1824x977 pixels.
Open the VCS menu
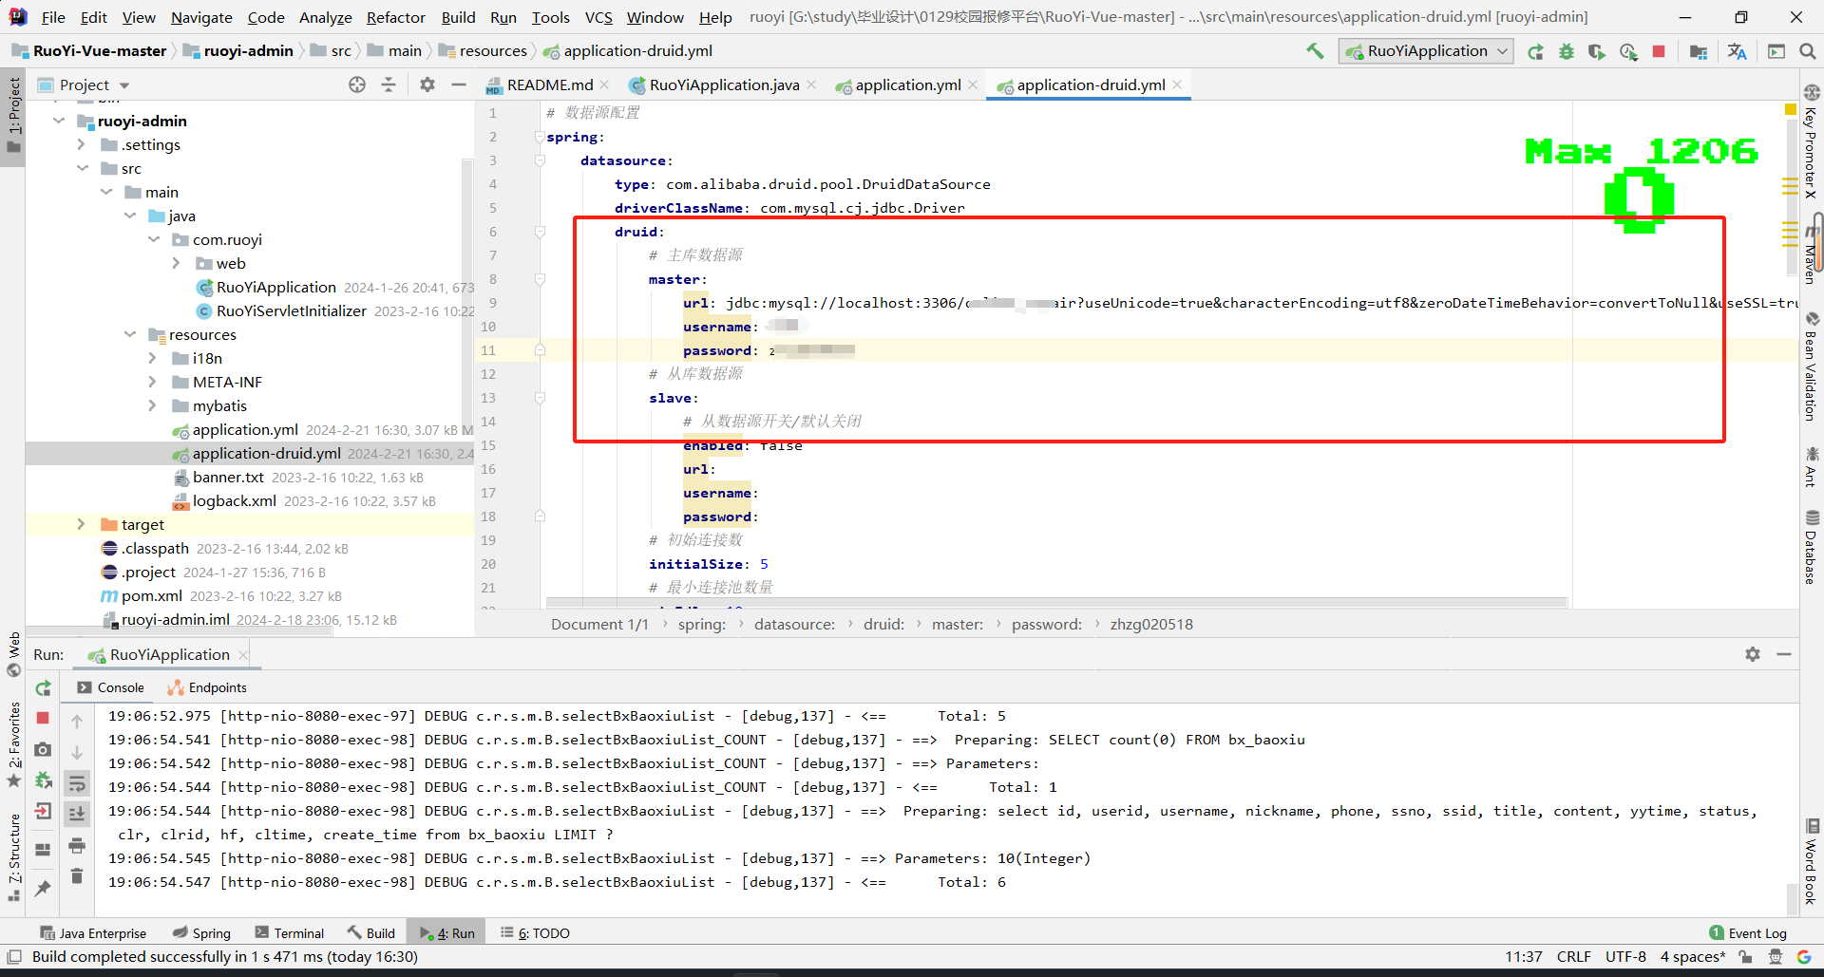click(598, 17)
